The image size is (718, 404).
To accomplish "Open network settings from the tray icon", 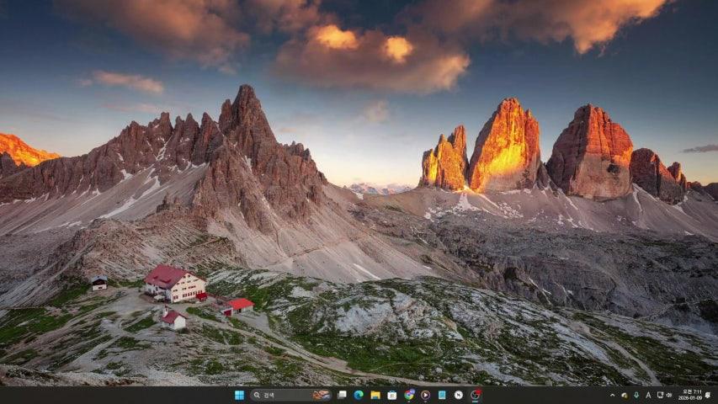I will (x=660, y=395).
